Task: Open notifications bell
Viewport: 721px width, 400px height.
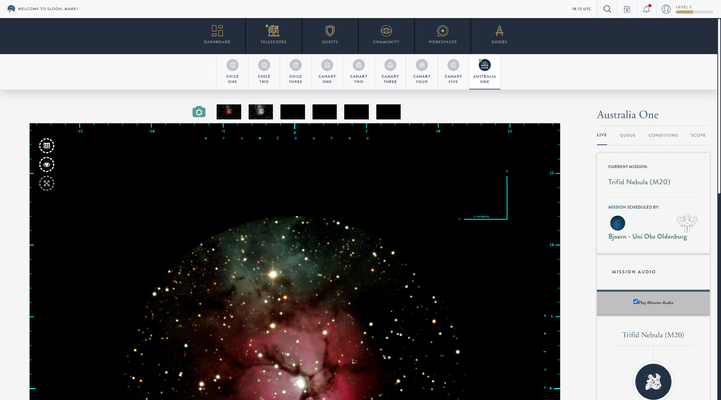Action: pos(646,9)
